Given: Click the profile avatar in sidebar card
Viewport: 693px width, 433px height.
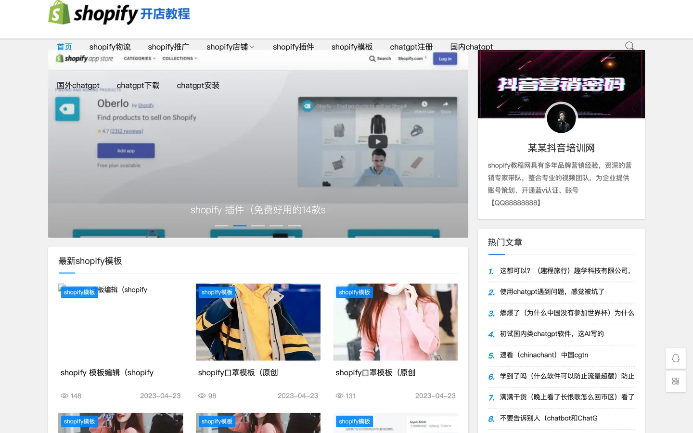Looking at the screenshot, I should coord(561,118).
